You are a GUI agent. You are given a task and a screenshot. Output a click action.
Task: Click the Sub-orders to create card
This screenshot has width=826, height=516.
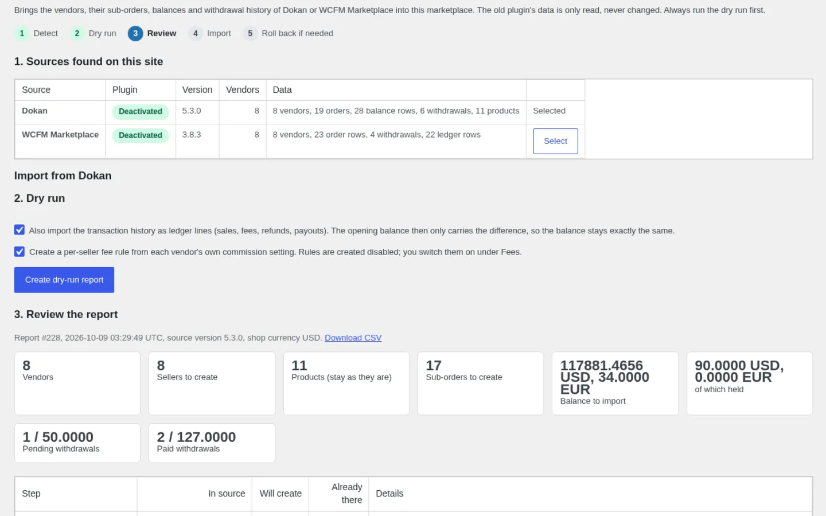point(481,384)
